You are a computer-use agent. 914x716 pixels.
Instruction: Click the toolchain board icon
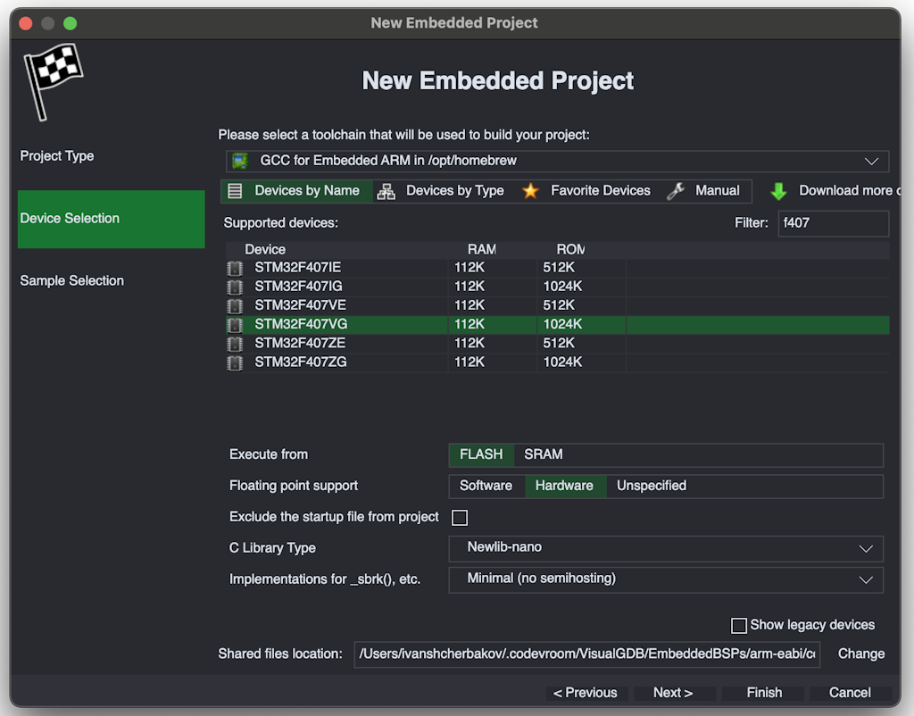pos(240,161)
